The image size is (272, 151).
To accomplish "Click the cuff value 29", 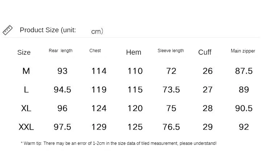I will coord(208,127).
